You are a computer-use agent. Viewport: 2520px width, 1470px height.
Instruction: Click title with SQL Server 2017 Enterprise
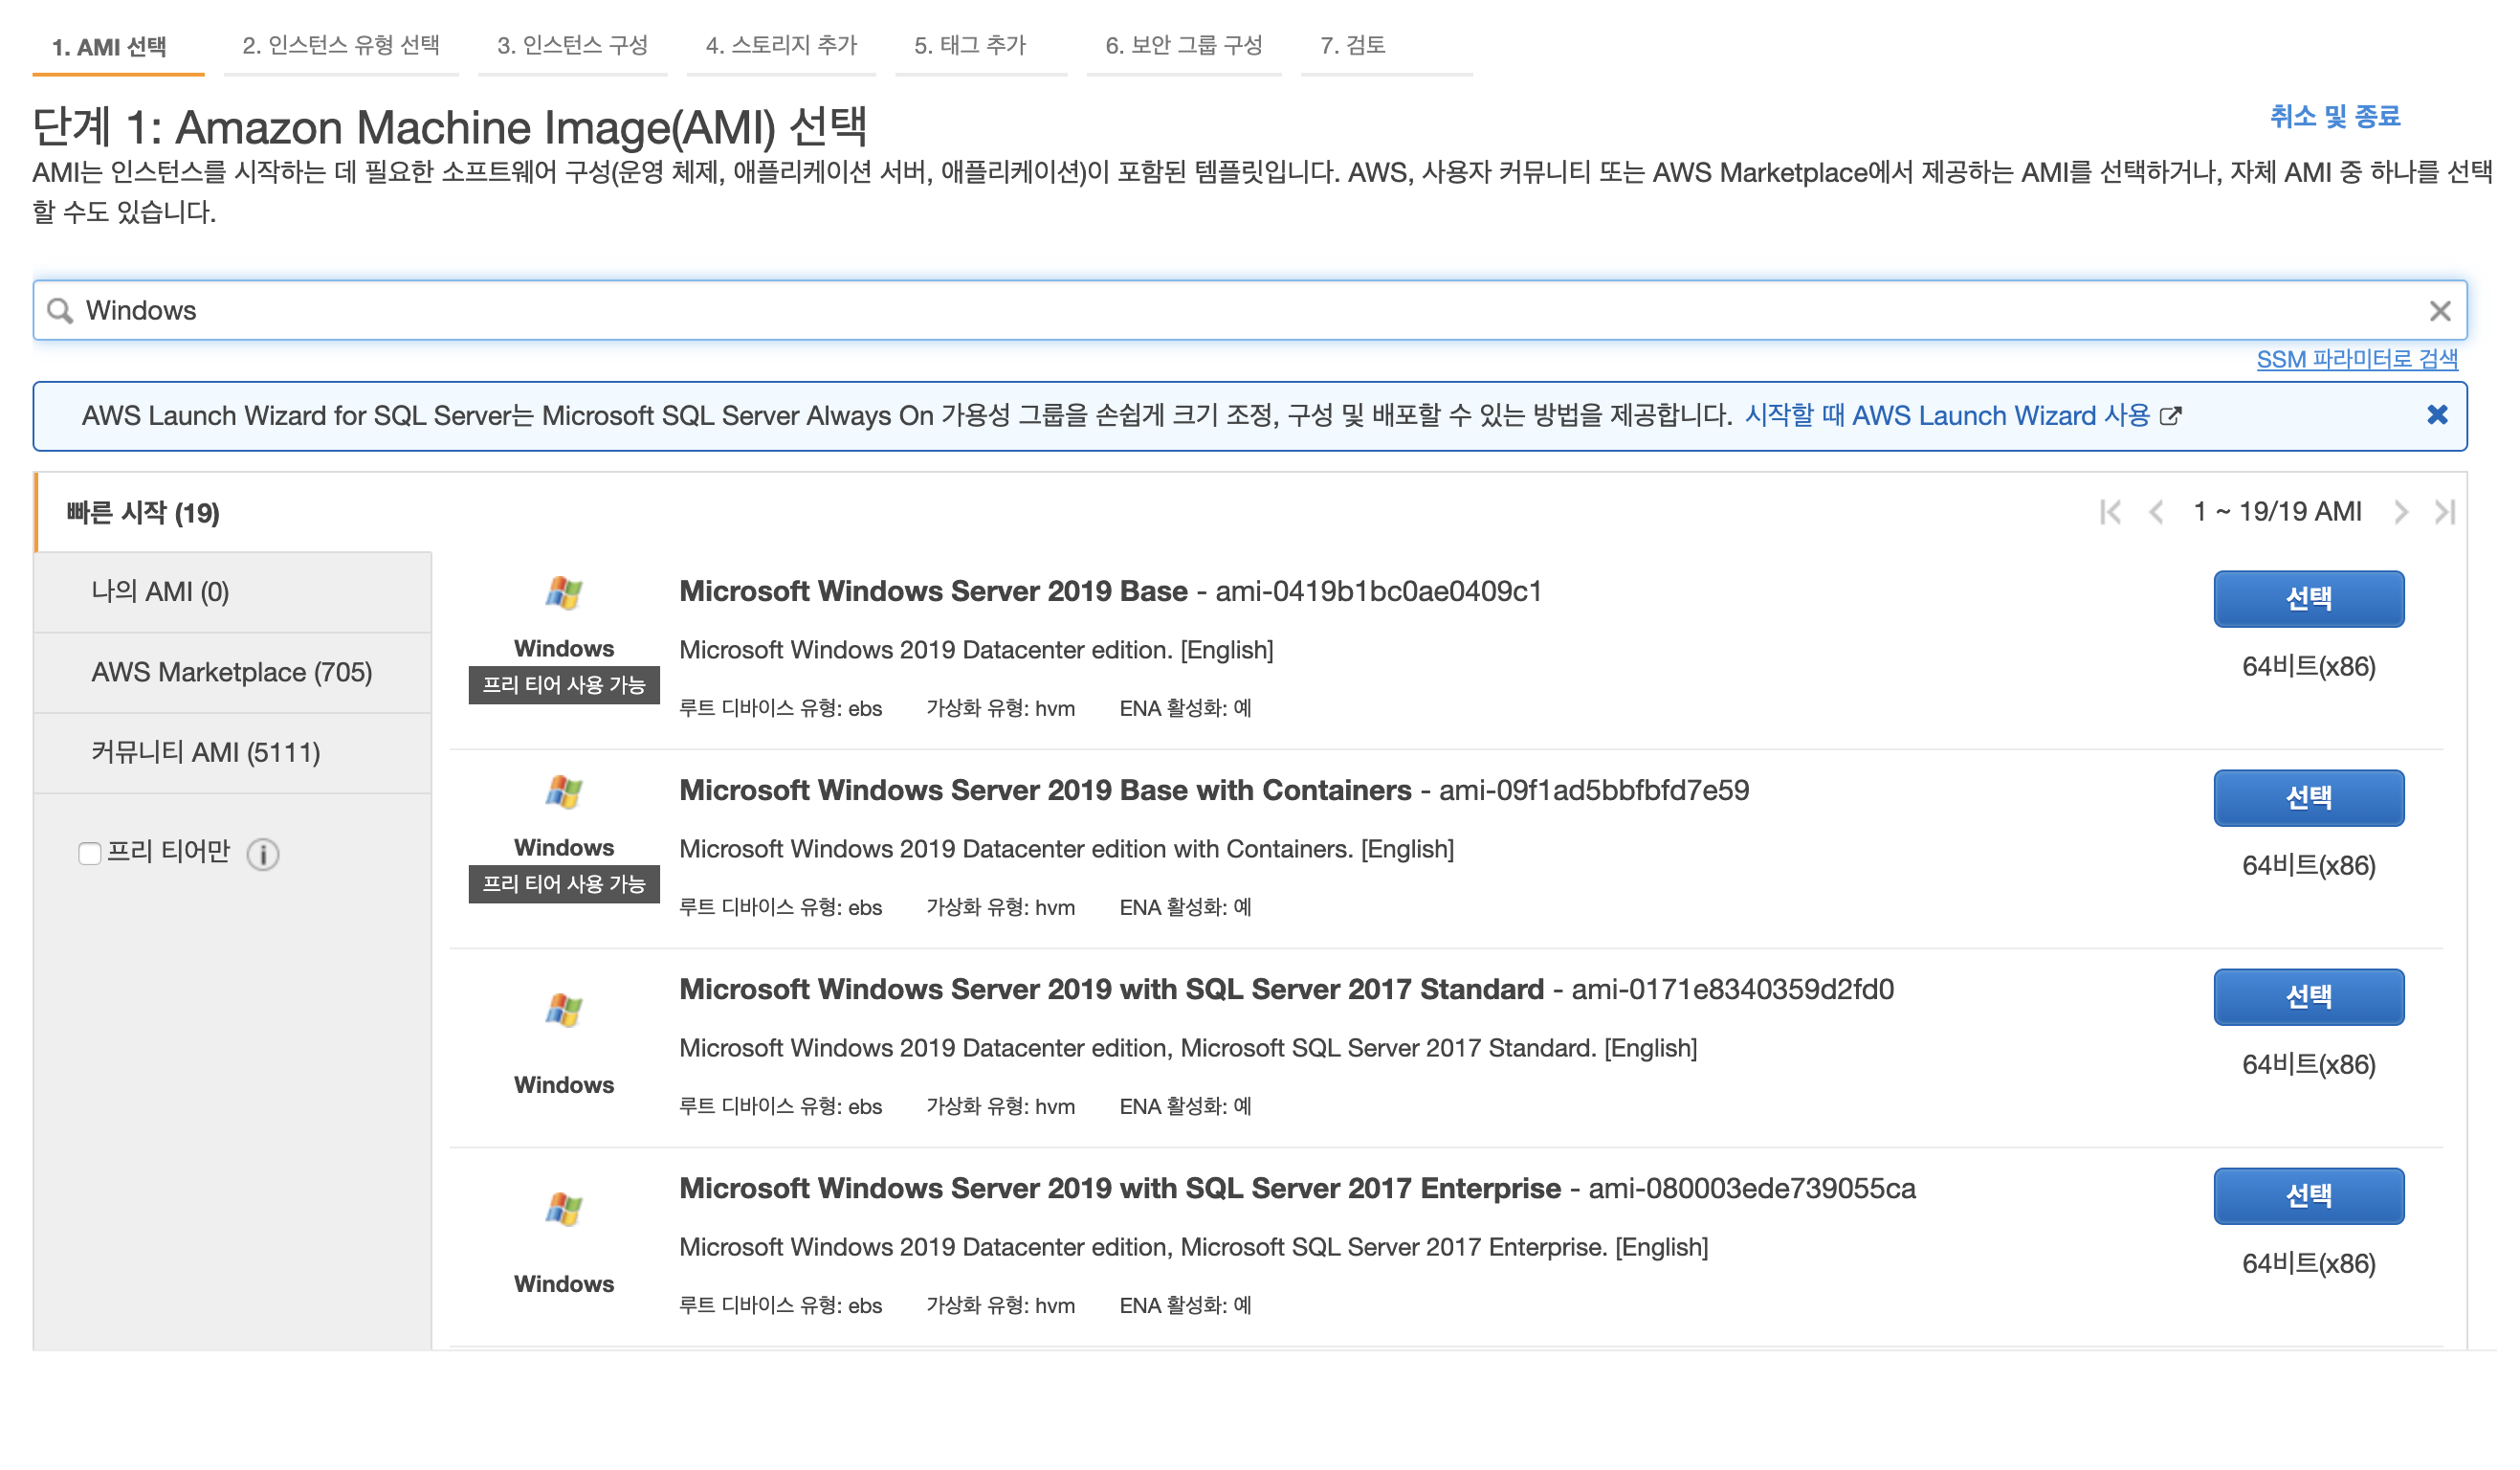click(x=1120, y=1188)
